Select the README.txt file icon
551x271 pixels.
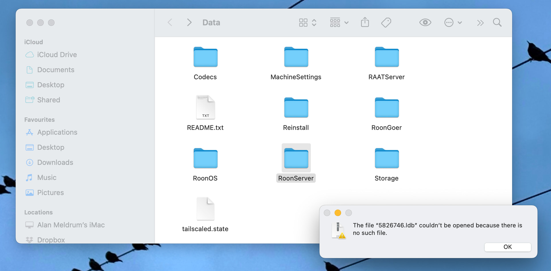pos(205,107)
